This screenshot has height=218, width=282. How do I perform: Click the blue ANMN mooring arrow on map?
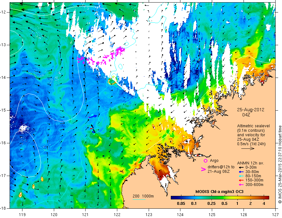tap(93, 116)
